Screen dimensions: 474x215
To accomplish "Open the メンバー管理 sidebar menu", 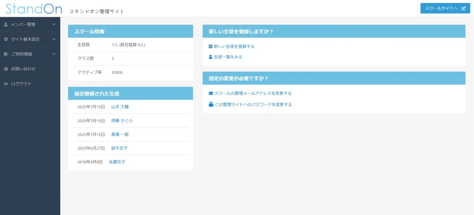I will (x=30, y=24).
